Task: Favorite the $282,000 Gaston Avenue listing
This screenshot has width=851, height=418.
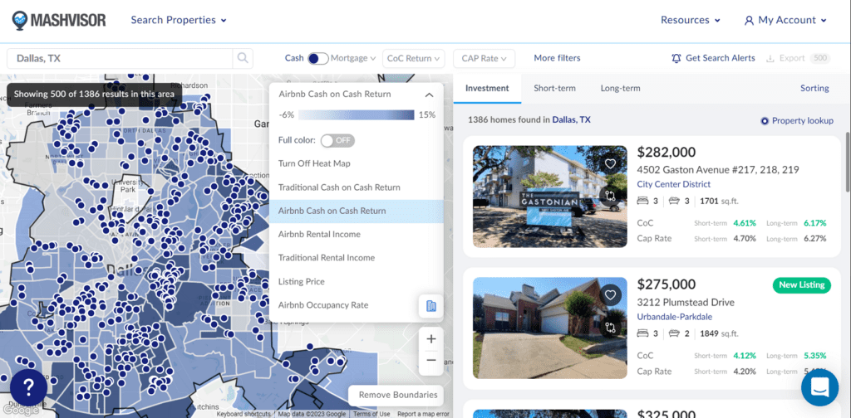Action: (x=611, y=163)
